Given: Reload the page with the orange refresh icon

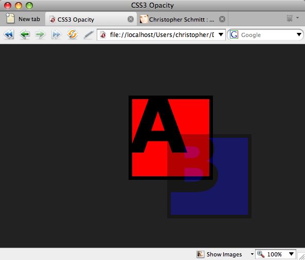Looking at the screenshot, I should pyautogui.click(x=73, y=34).
